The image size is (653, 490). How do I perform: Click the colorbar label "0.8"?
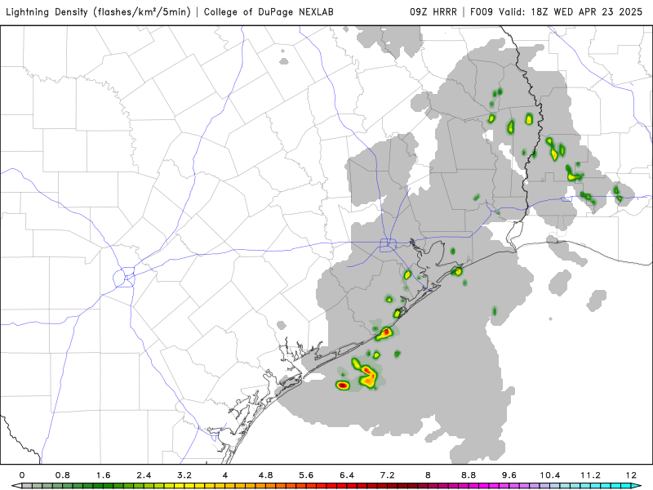pos(63,475)
